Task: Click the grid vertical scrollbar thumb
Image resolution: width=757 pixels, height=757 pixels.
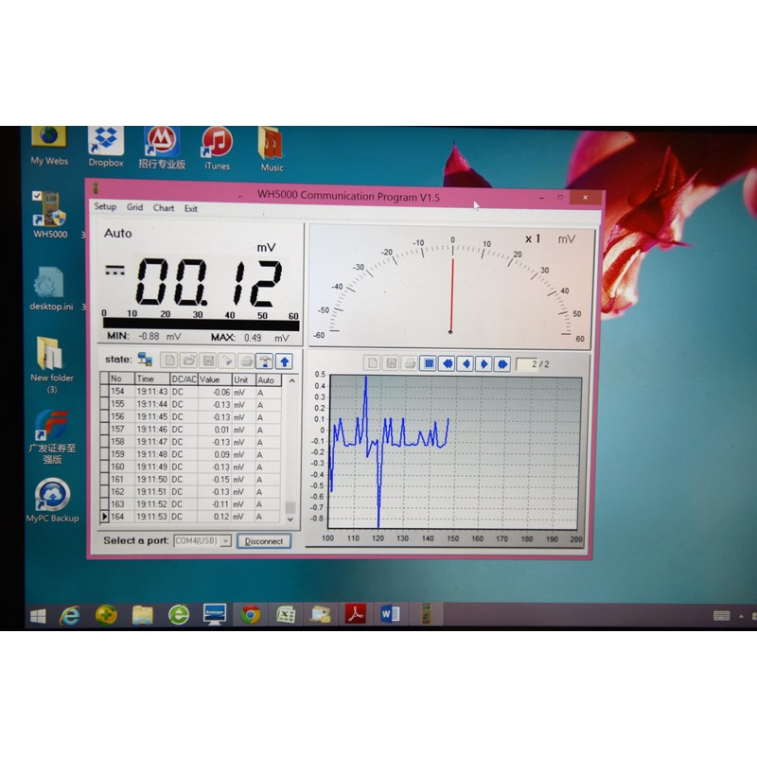Action: tap(290, 507)
